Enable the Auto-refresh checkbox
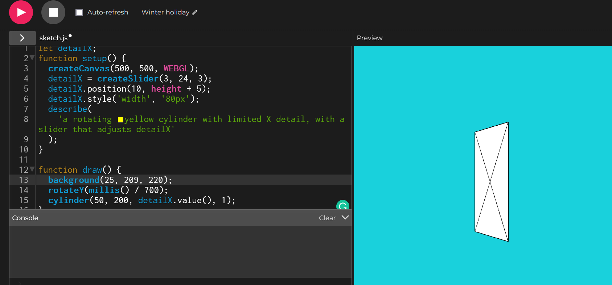This screenshot has height=285, width=612. (x=79, y=12)
